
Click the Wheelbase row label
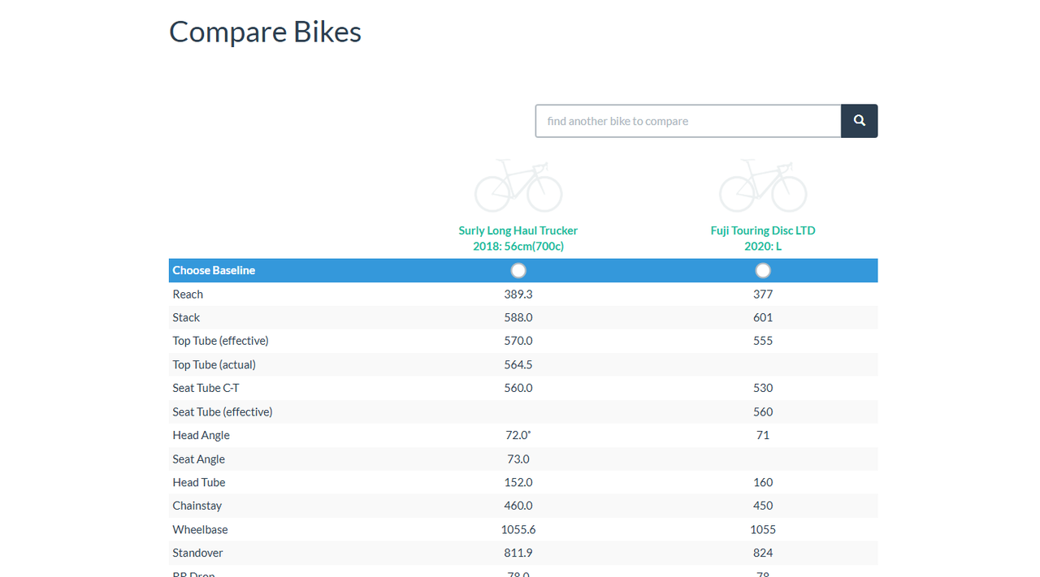(x=200, y=529)
